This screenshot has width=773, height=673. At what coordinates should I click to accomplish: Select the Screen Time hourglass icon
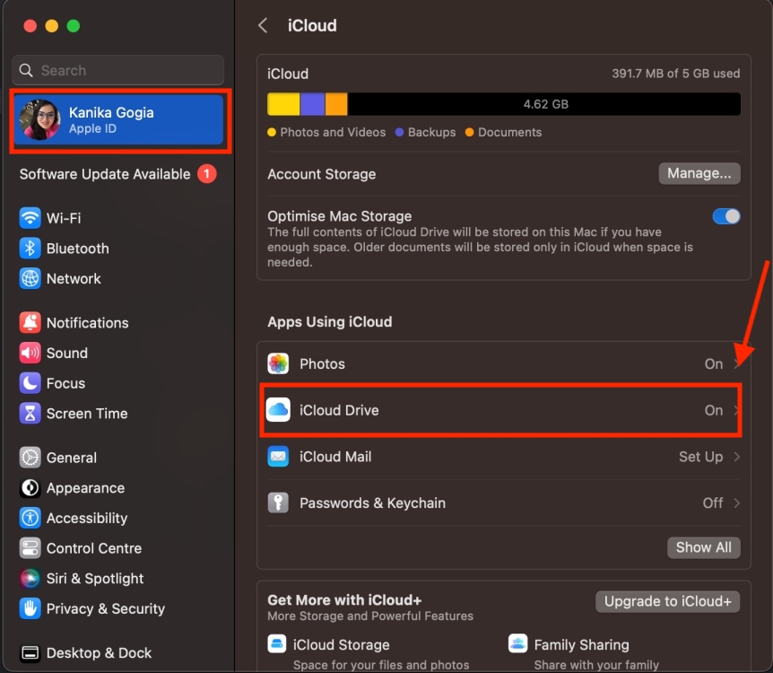click(27, 414)
